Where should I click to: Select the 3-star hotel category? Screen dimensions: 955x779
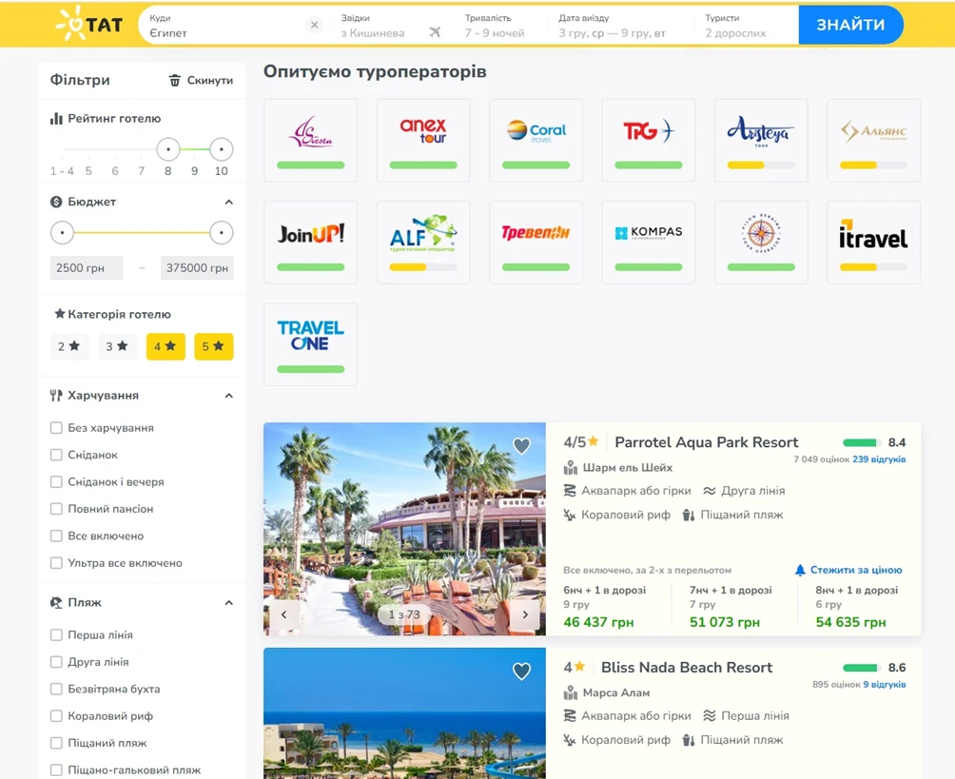pos(117,346)
